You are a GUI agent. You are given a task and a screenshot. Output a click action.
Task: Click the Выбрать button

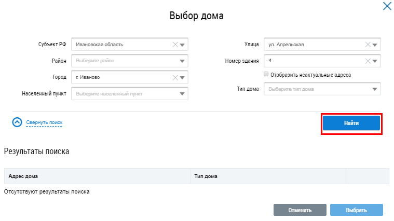[x=356, y=210]
